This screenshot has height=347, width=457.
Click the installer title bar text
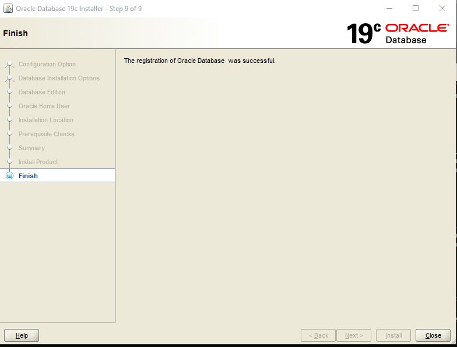(79, 8)
